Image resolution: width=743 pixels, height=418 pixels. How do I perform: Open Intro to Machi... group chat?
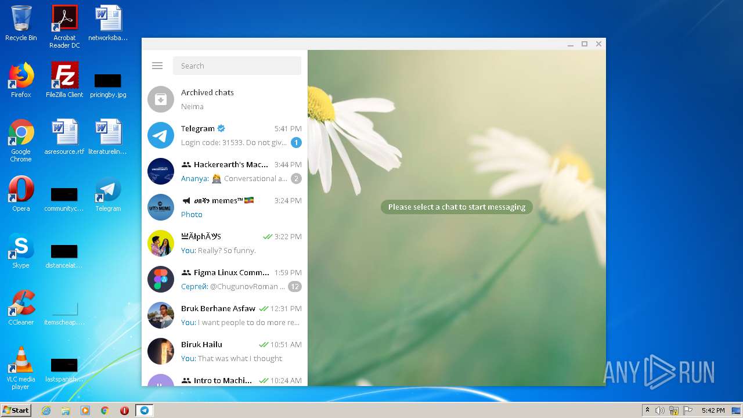click(x=225, y=380)
